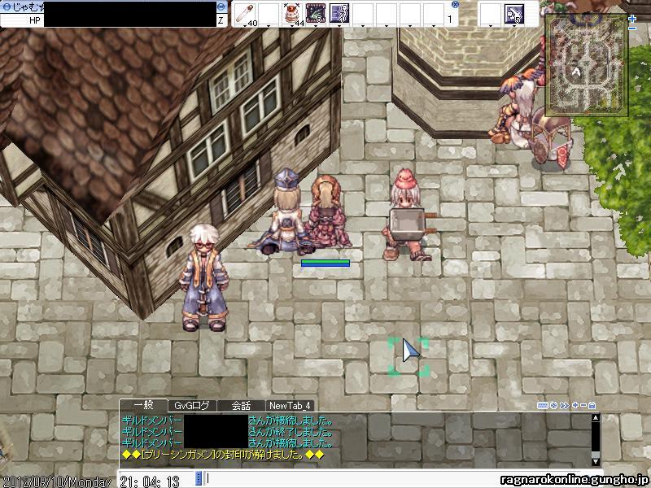Open dropdown arrow under ninth hotbar slot
The image size is (651, 488).
[434, 26]
